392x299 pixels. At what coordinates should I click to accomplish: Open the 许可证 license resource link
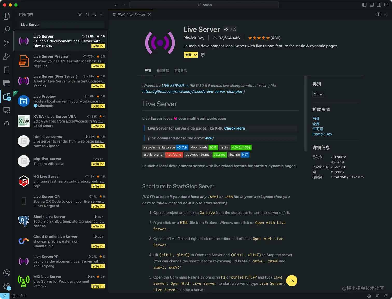318,129
